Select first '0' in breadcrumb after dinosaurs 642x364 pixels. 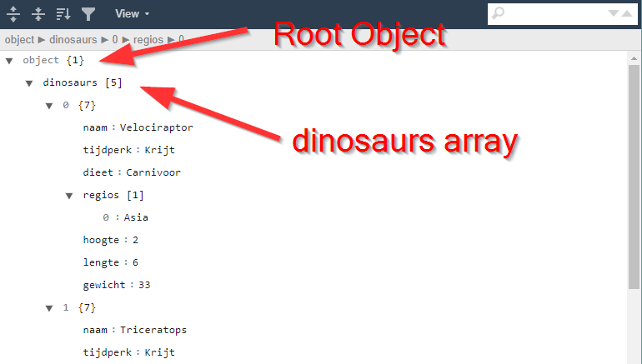pos(115,40)
